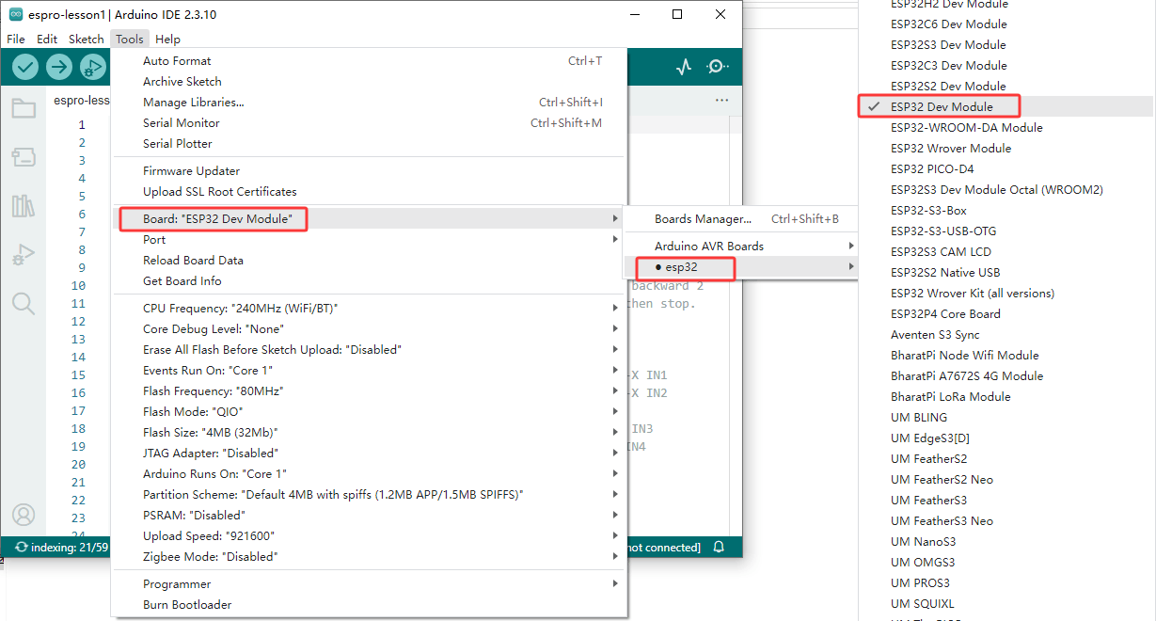Choose UM FeatherS3 Neo board
Image resolution: width=1156 pixels, height=621 pixels.
click(x=1007, y=521)
